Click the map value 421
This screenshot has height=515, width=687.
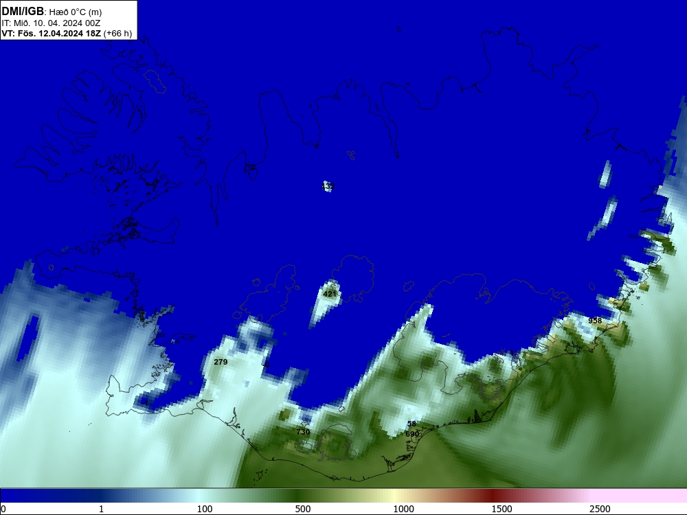click(x=330, y=294)
